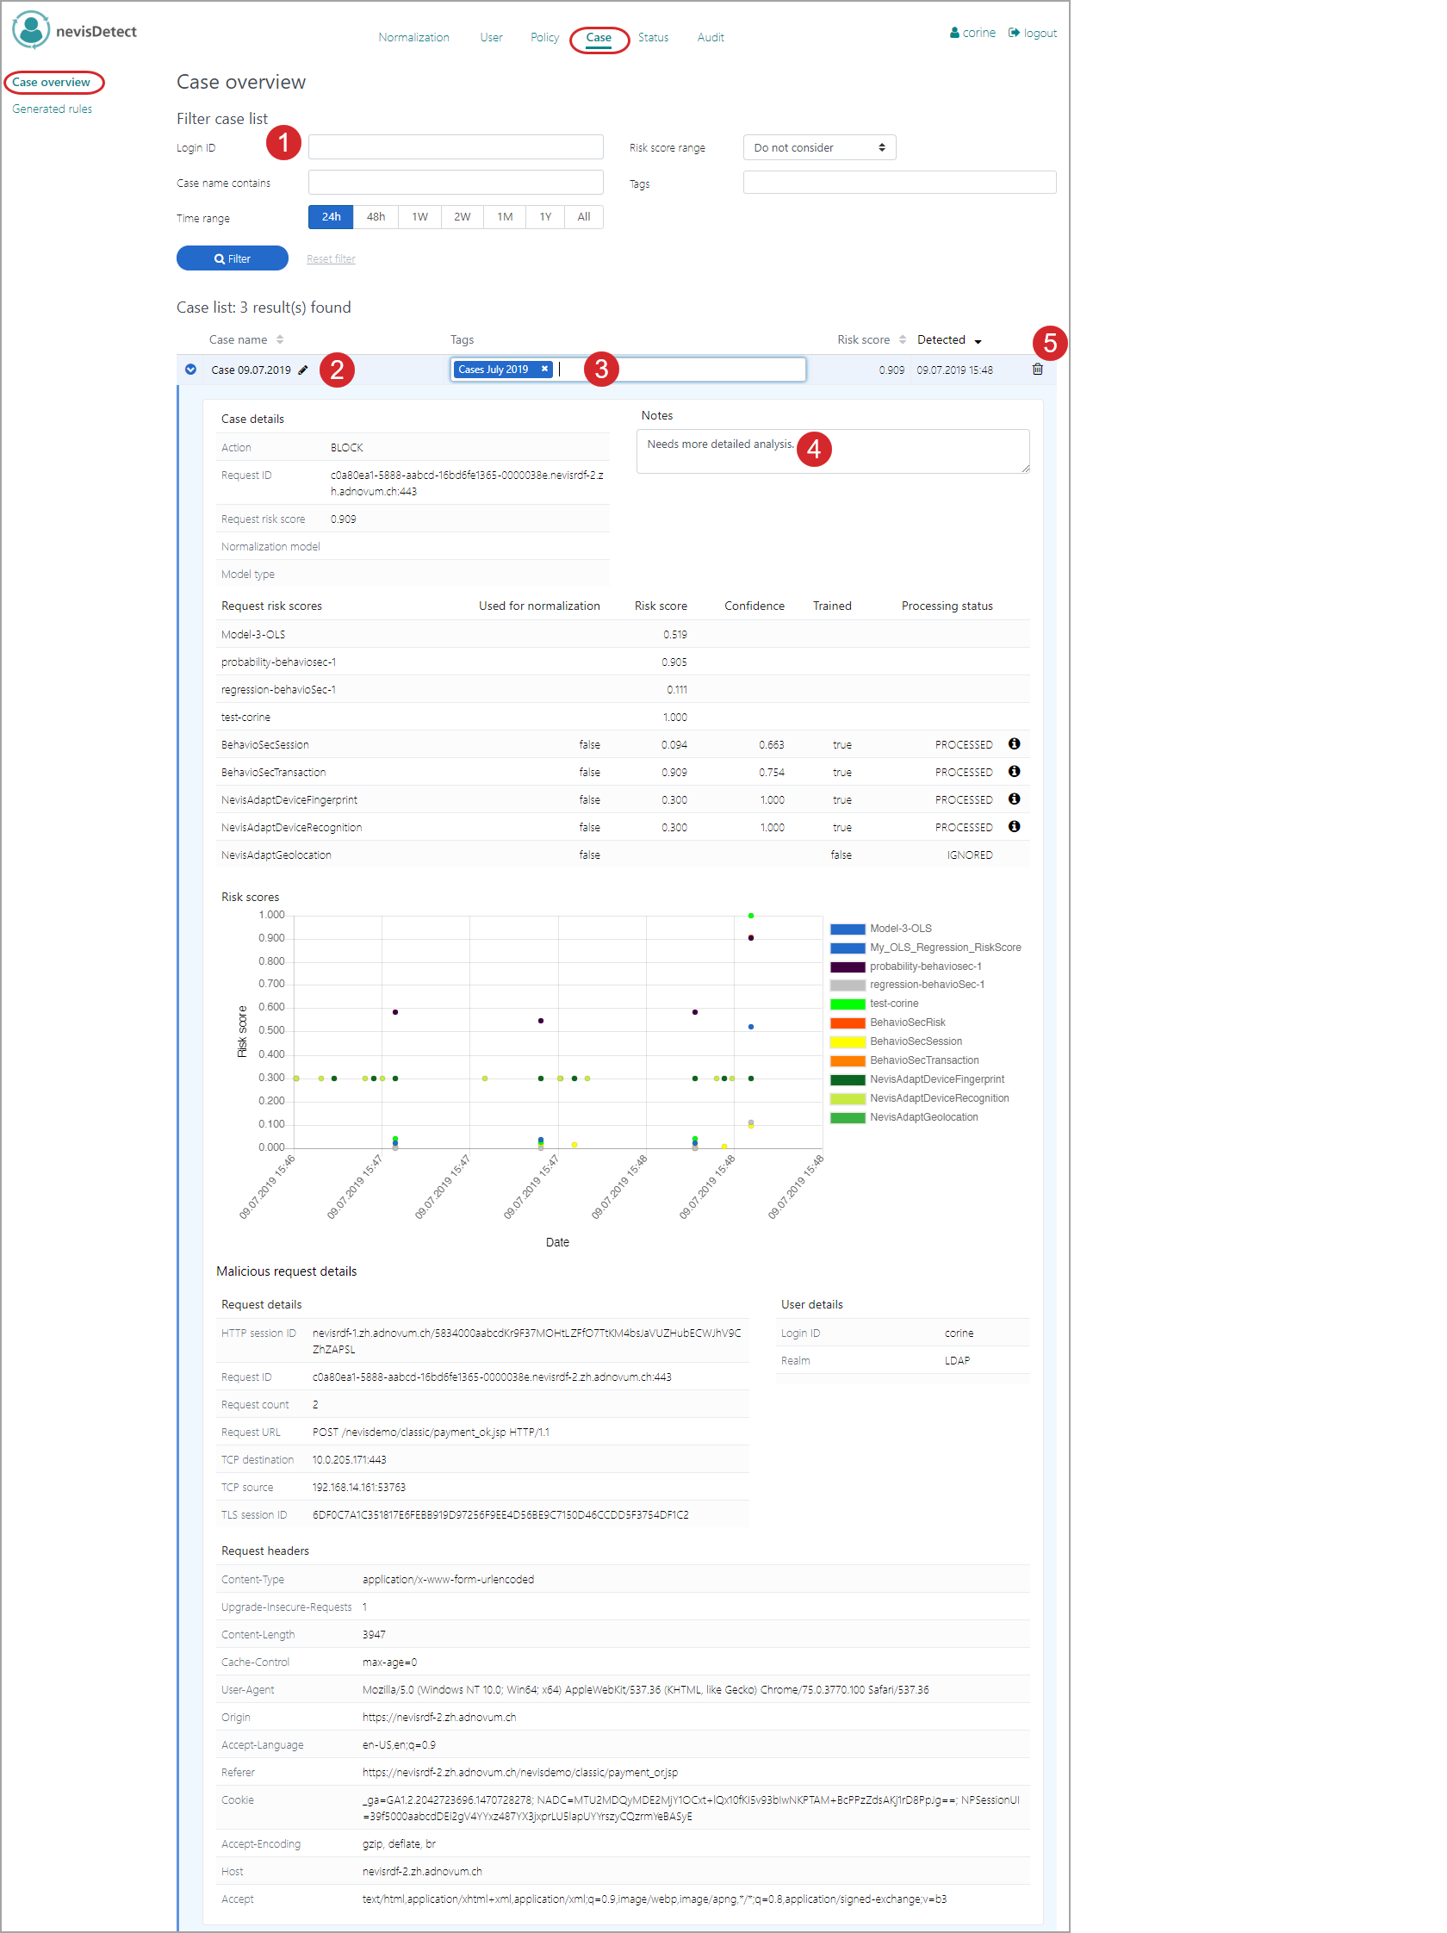Show info for NevisAdaptDeviceRecognition row

click(x=1014, y=827)
